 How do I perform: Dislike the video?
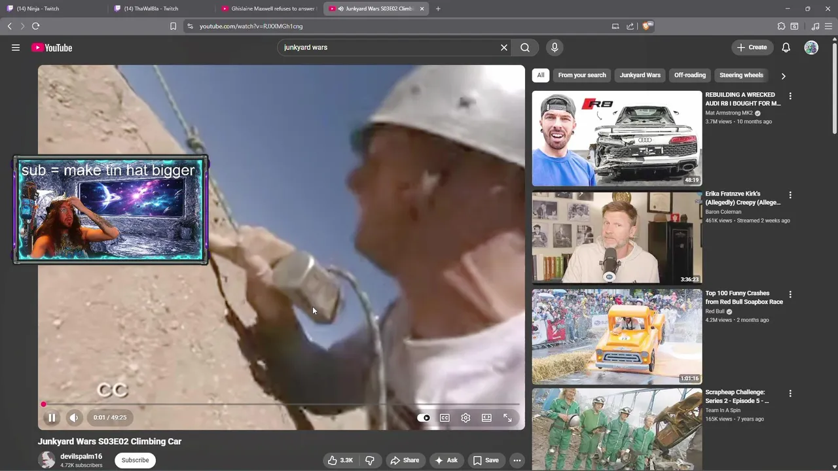click(370, 460)
